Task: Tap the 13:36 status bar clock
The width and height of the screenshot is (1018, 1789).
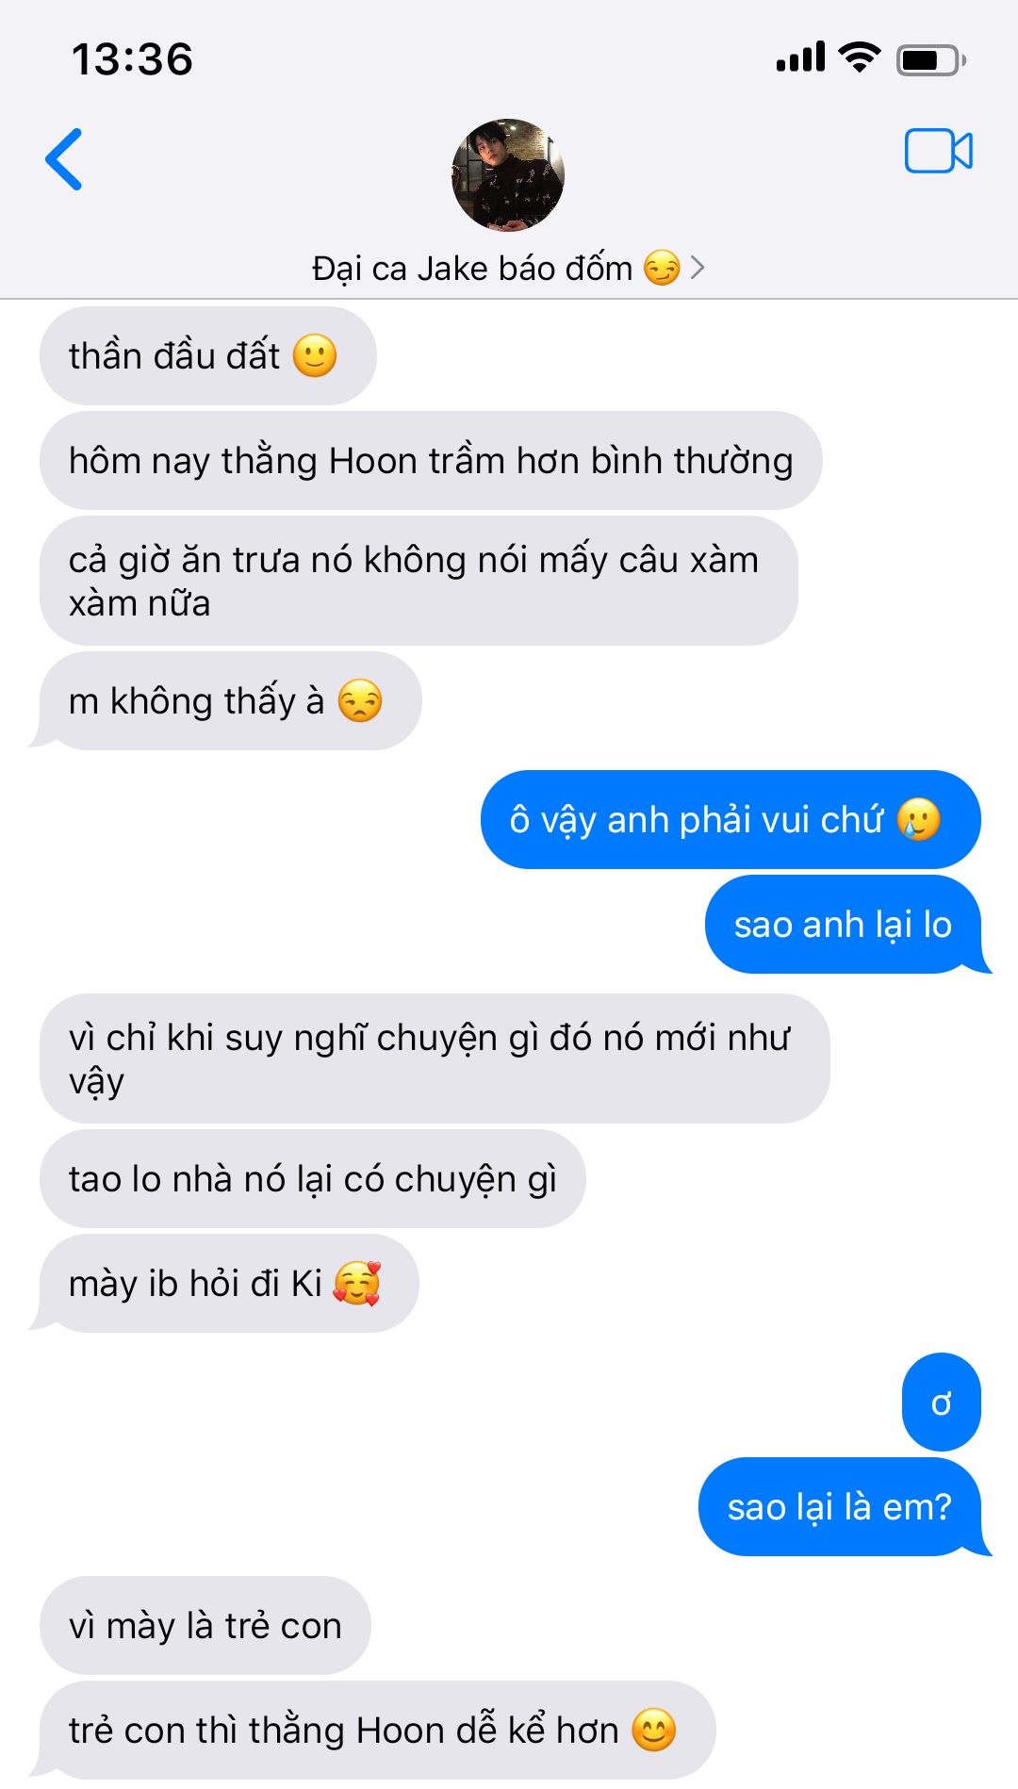Action: 132,59
